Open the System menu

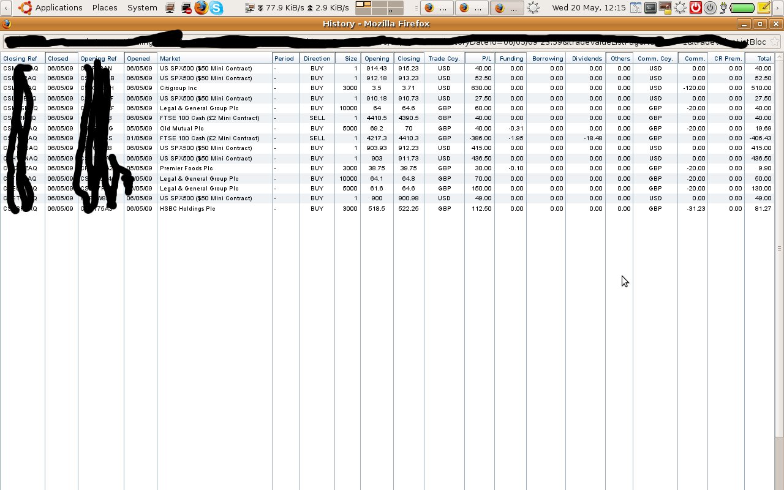[142, 8]
